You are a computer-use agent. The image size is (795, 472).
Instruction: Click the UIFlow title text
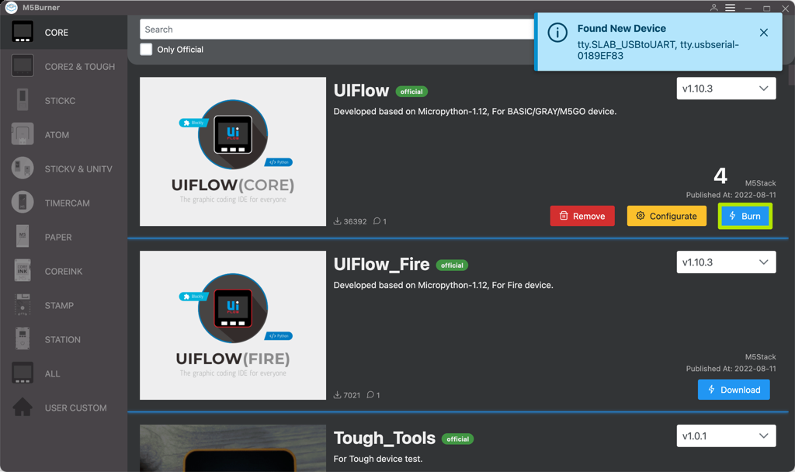point(361,91)
